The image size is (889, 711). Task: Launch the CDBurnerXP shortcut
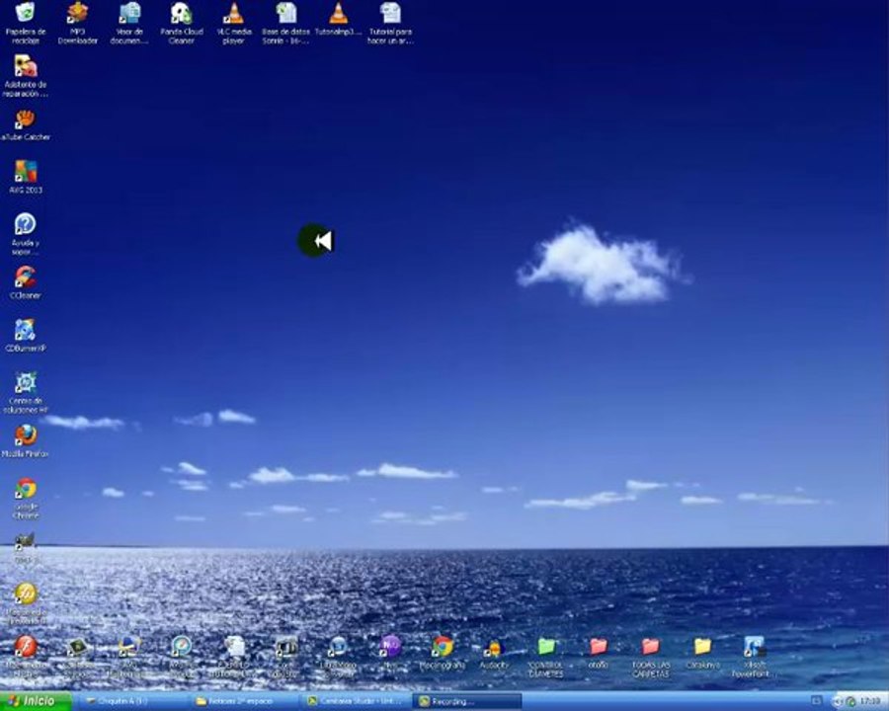26,336
